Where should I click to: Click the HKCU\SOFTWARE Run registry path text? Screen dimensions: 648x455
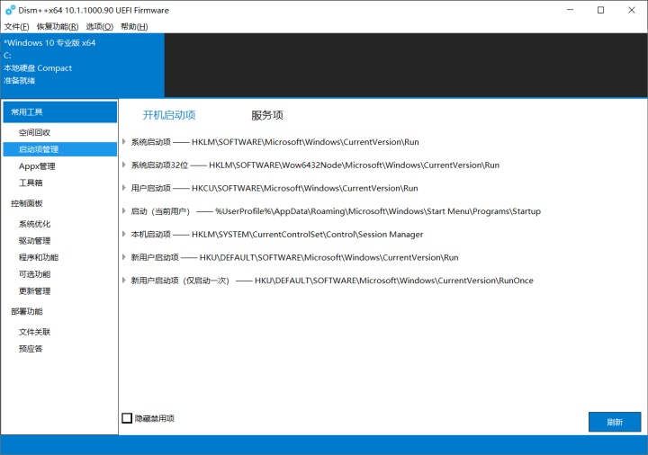pos(304,188)
